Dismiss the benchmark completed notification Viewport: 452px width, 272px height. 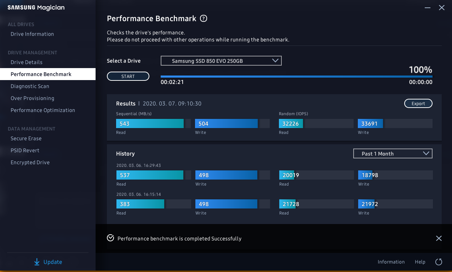[x=439, y=238]
